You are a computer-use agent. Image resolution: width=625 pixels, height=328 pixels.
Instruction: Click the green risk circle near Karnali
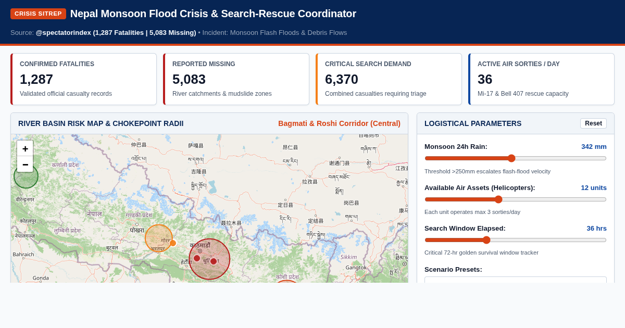[x=26, y=176]
